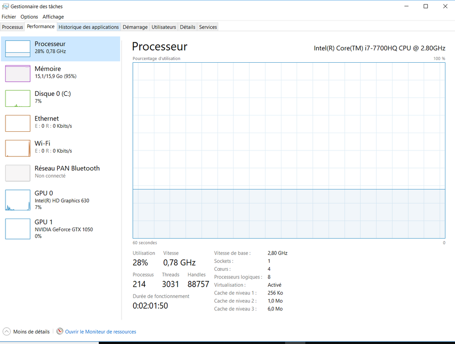Maximize the Gestionnaire des tâches window
The image size is (455, 344).
click(x=426, y=6)
